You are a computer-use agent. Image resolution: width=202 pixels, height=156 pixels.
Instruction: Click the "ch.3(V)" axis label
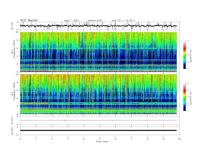[x=12, y=121]
